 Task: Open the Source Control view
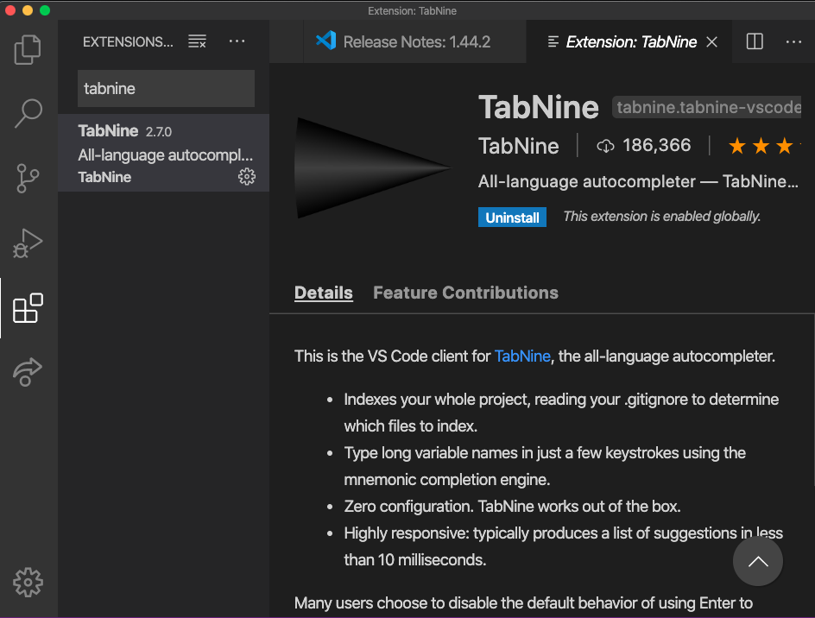tap(28, 178)
